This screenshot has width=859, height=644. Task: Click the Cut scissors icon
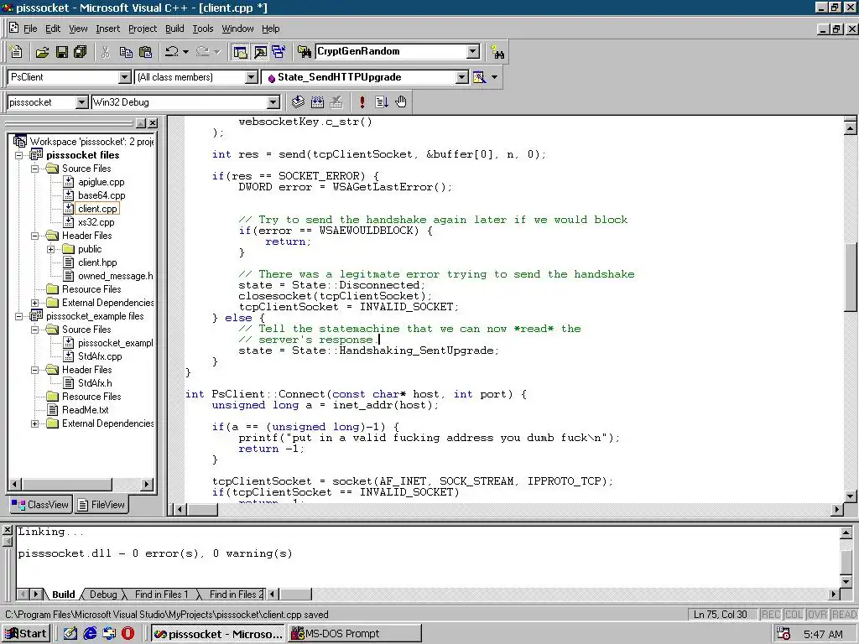(x=105, y=52)
